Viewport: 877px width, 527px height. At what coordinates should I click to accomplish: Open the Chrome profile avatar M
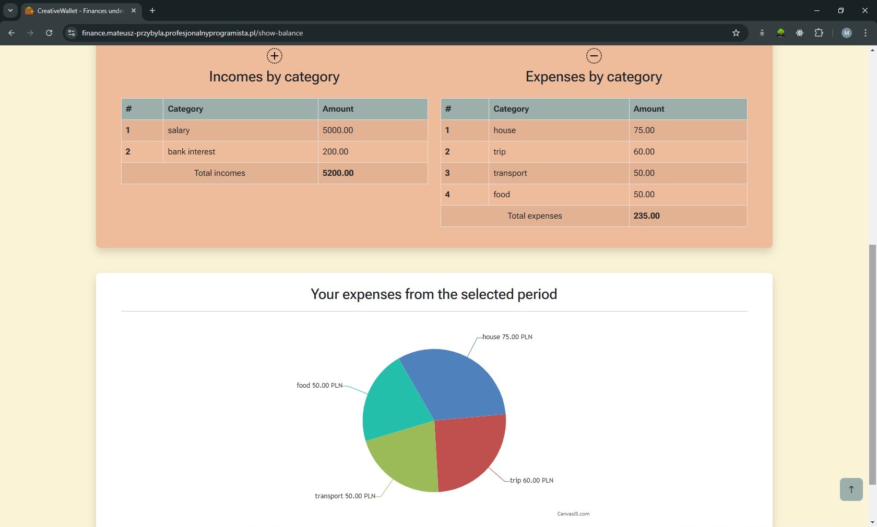pyautogui.click(x=846, y=33)
